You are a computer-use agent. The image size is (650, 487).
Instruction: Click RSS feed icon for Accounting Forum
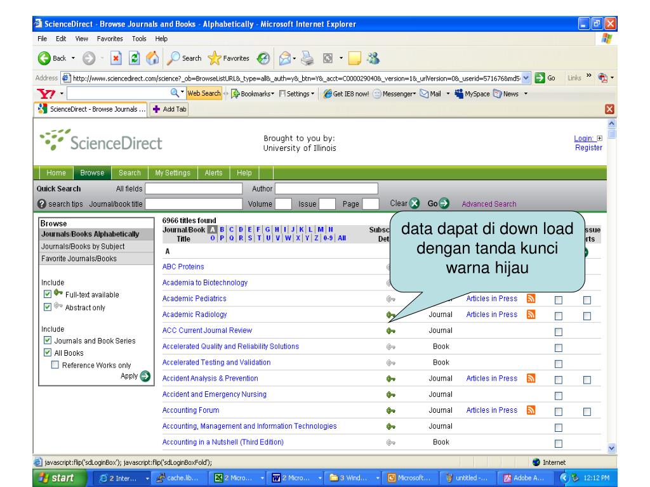tap(531, 410)
